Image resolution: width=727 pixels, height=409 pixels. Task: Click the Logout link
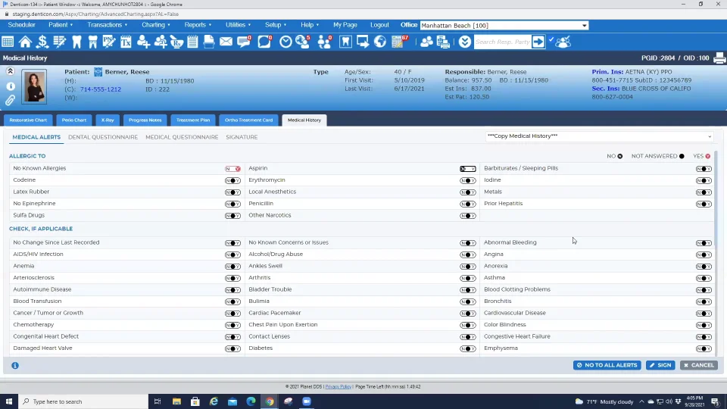[x=379, y=24]
